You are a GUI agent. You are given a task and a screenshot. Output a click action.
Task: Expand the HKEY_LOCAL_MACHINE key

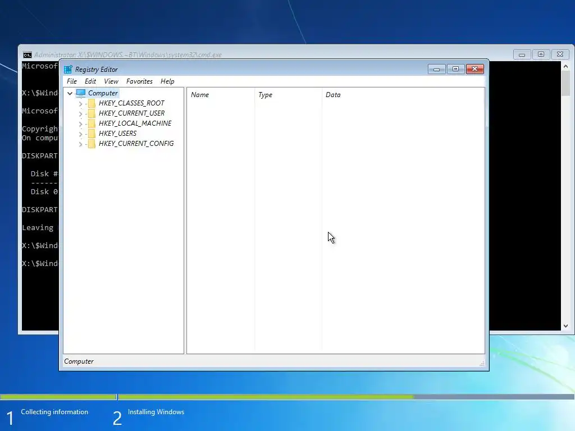80,124
